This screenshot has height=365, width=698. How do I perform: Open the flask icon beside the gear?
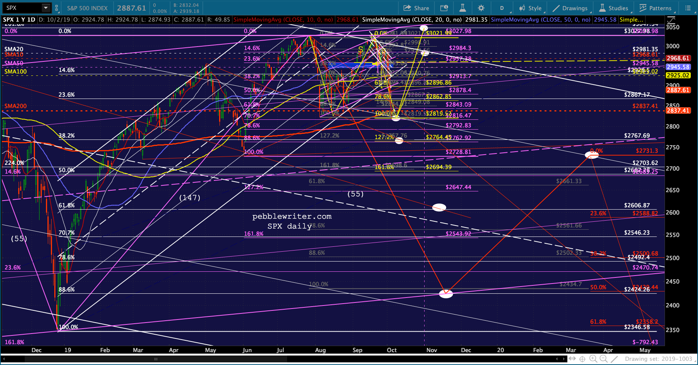pyautogui.click(x=463, y=8)
